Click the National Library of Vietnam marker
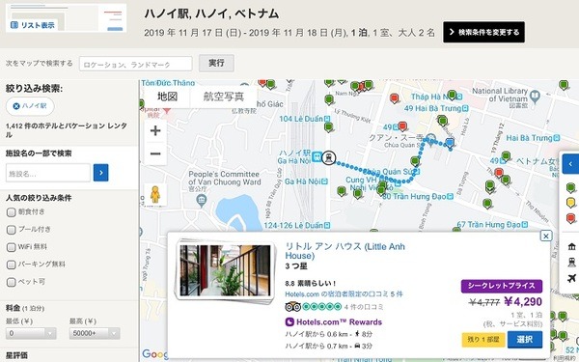This screenshot has height=362, width=579. point(535,97)
